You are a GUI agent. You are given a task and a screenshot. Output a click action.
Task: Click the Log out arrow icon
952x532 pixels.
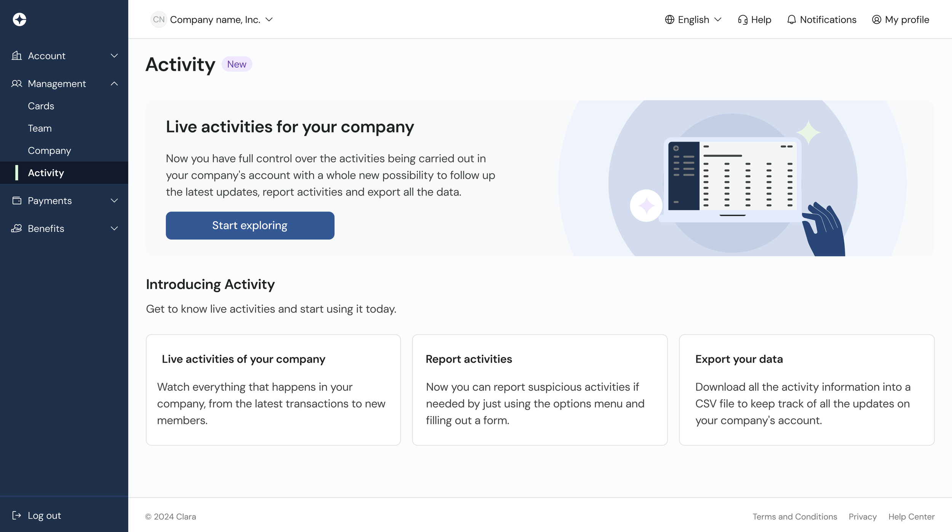tap(16, 515)
